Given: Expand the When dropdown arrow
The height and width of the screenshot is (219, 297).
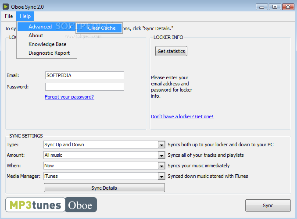Looking at the screenshot, I should [161, 166].
